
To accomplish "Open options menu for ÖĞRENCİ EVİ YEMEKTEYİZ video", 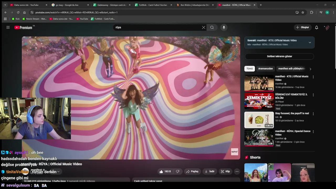I will click(313, 95).
